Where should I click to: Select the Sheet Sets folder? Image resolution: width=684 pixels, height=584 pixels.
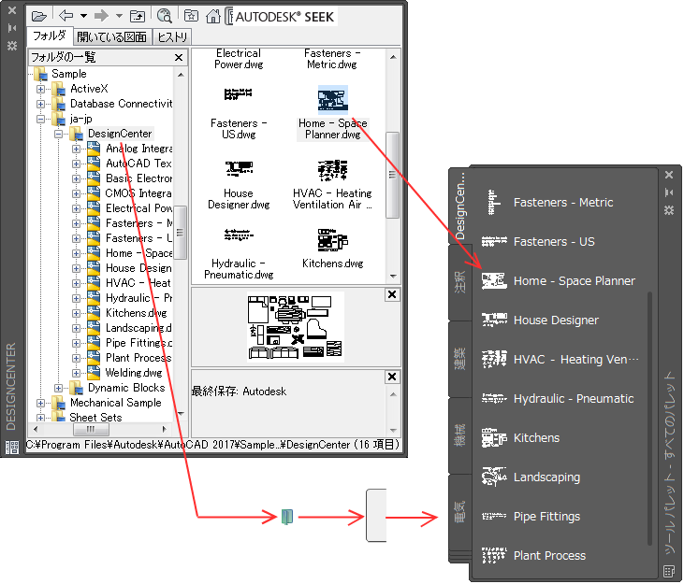[x=95, y=418]
